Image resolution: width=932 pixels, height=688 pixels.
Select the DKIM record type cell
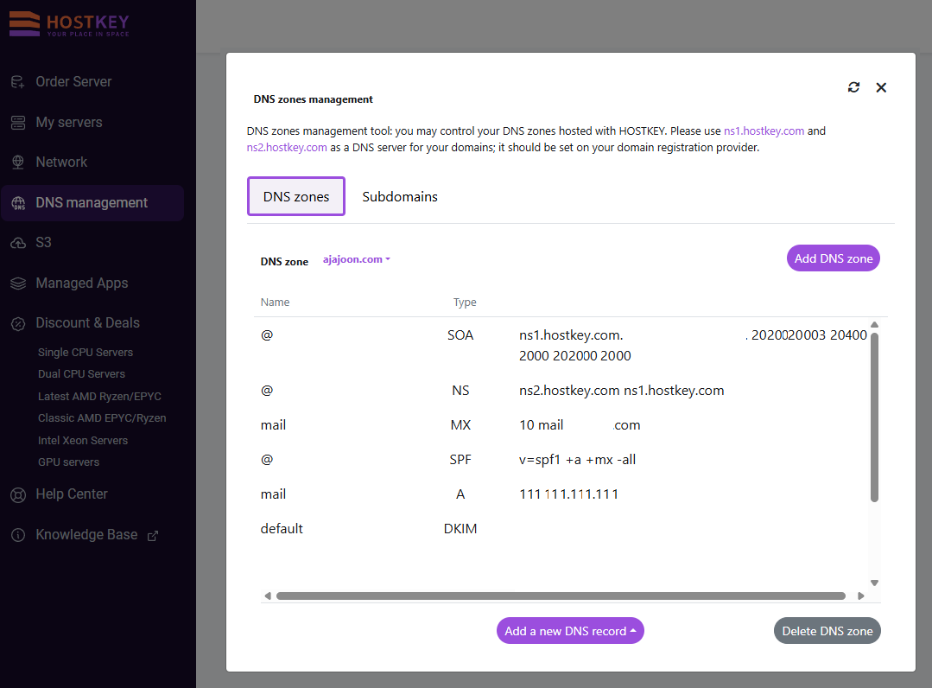pyautogui.click(x=460, y=529)
